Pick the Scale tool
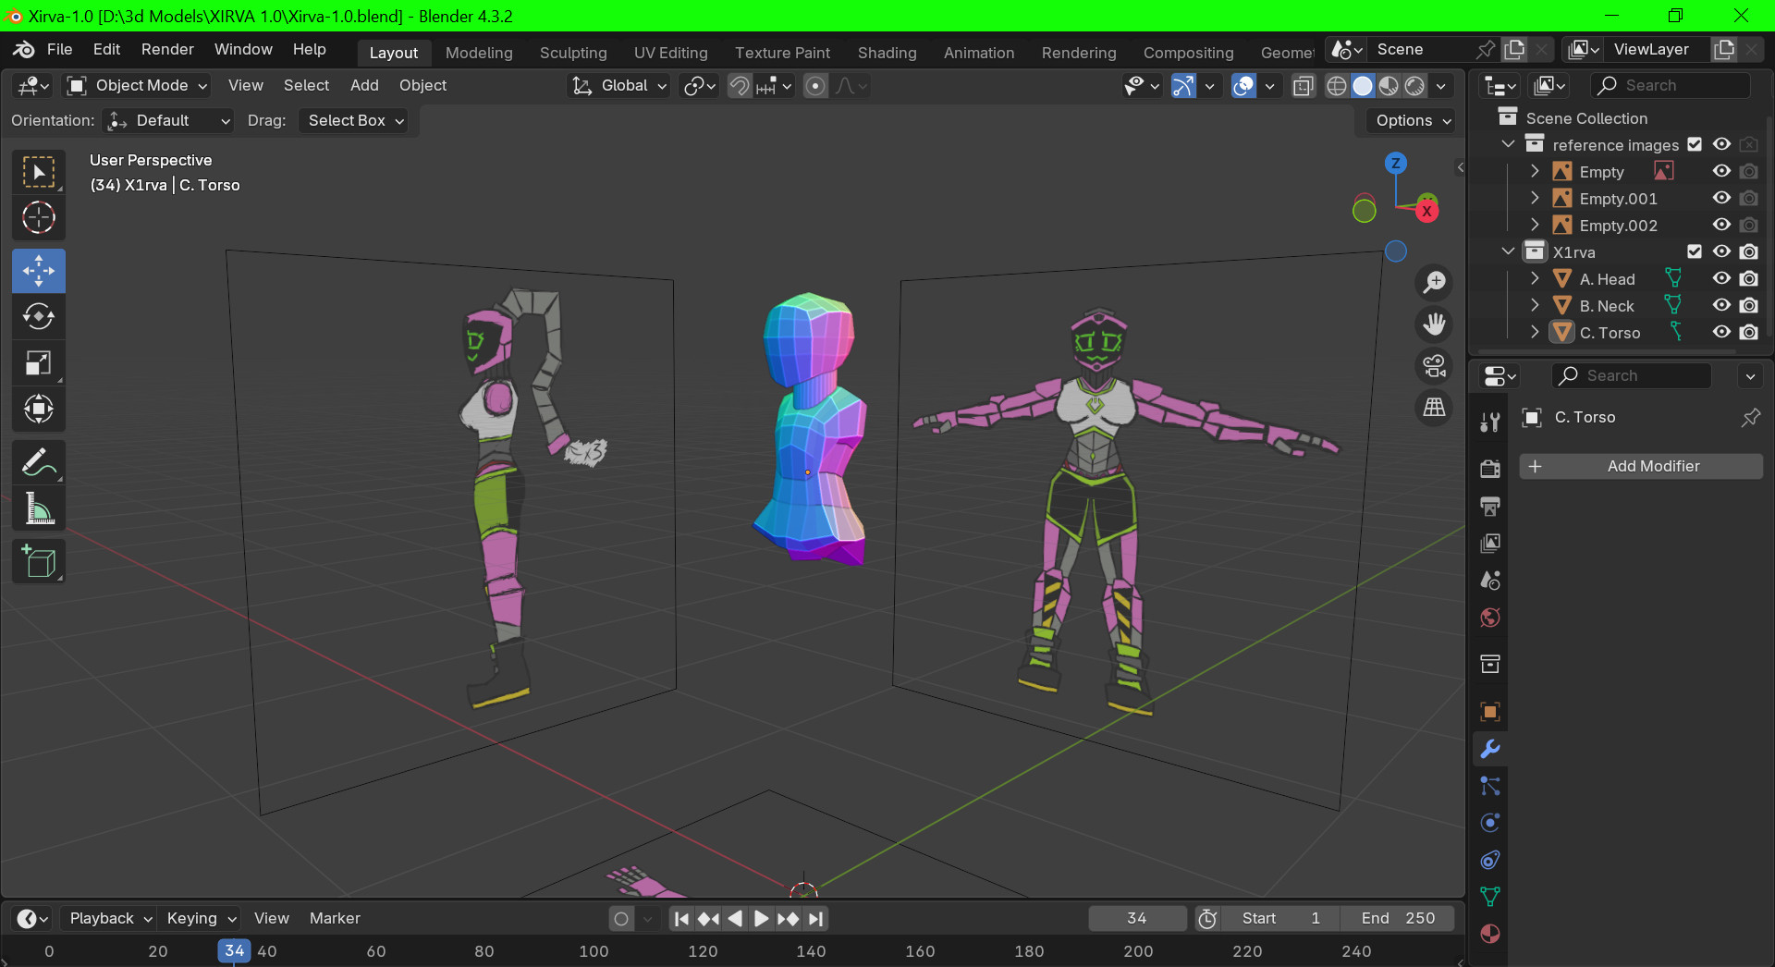This screenshot has height=967, width=1775. (x=39, y=362)
